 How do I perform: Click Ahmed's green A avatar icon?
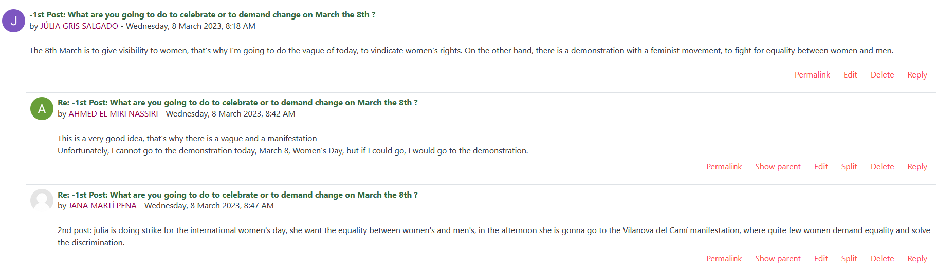(x=42, y=109)
